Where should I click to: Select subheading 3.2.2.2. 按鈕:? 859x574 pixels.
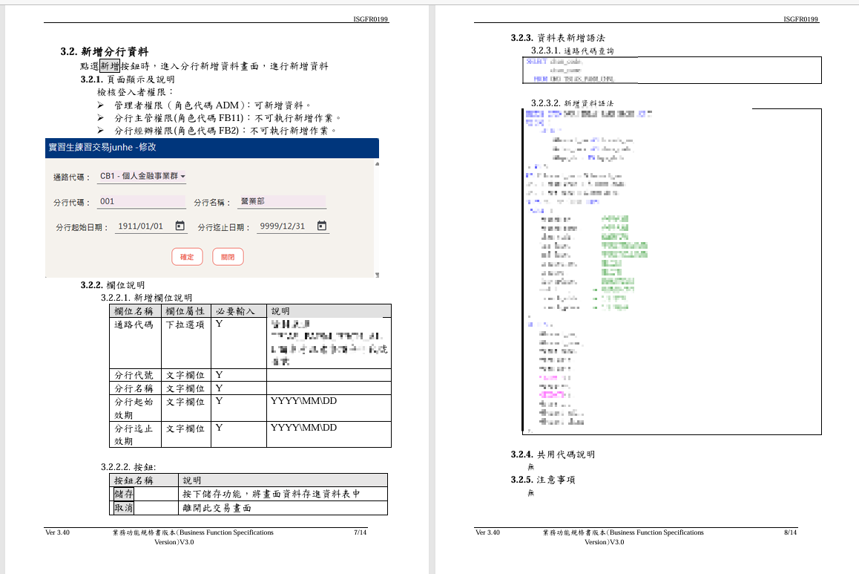128,467
